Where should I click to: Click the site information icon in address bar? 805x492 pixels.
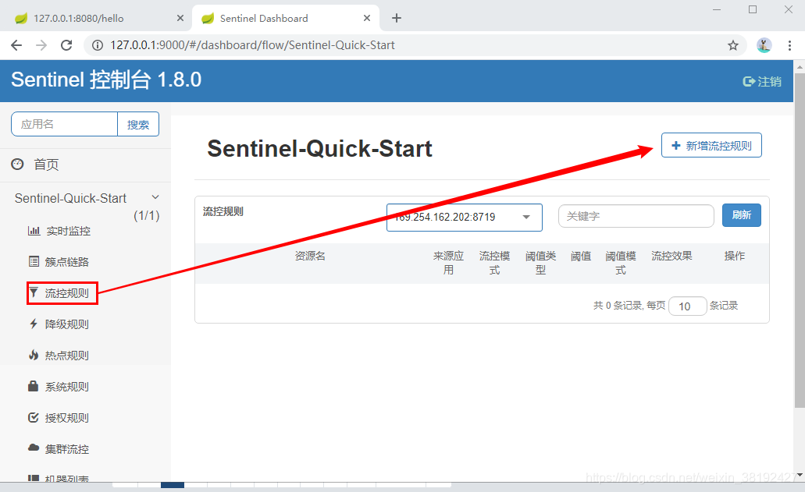98,45
